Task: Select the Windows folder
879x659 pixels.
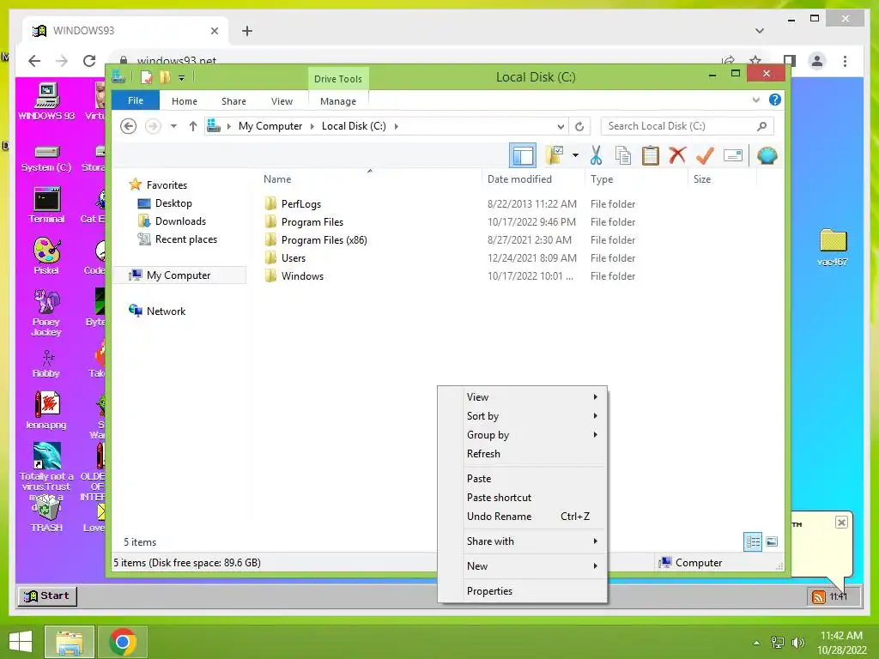Action: tap(302, 275)
